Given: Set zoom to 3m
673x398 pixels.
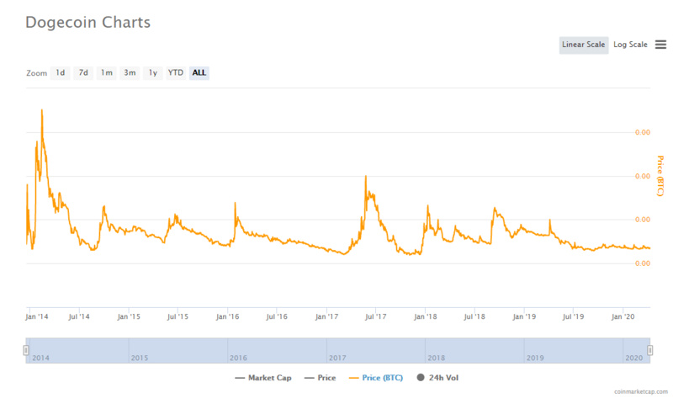Looking at the screenshot, I should pos(130,73).
